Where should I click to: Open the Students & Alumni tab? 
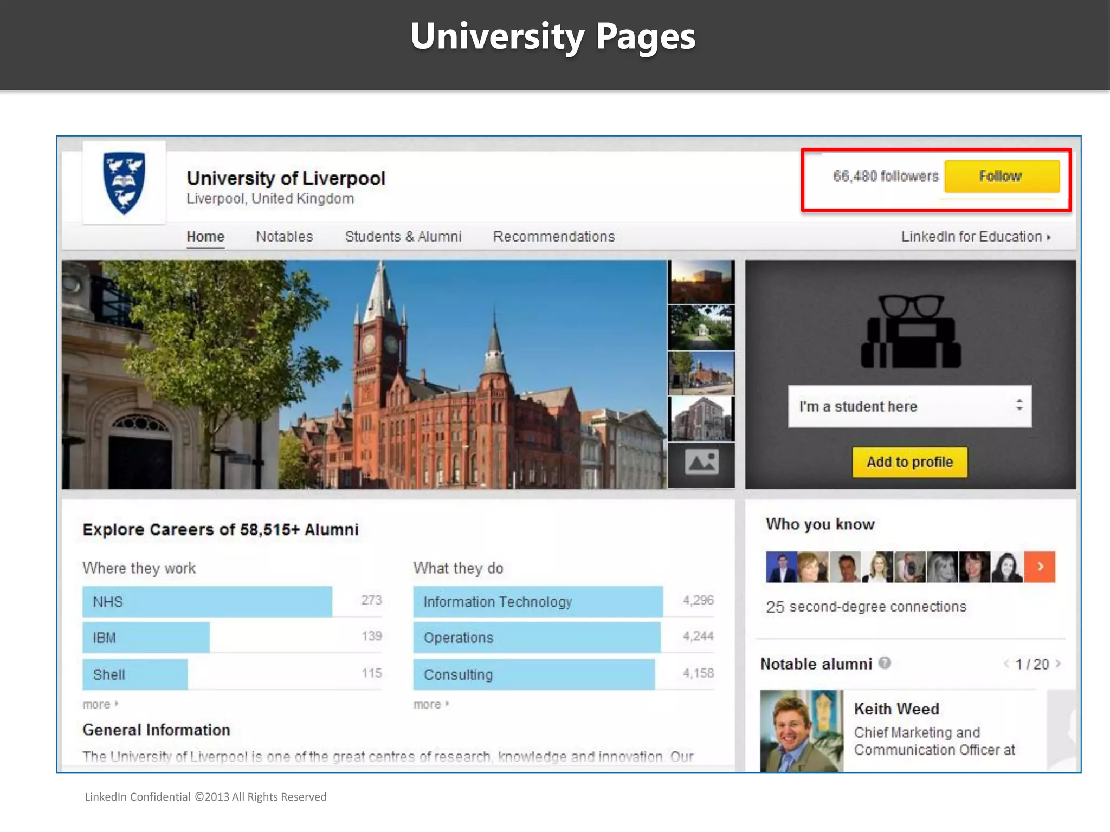[403, 237]
